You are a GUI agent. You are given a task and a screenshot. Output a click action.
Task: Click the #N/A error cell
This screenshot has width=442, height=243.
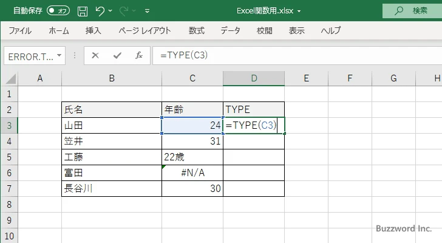[x=192, y=173]
